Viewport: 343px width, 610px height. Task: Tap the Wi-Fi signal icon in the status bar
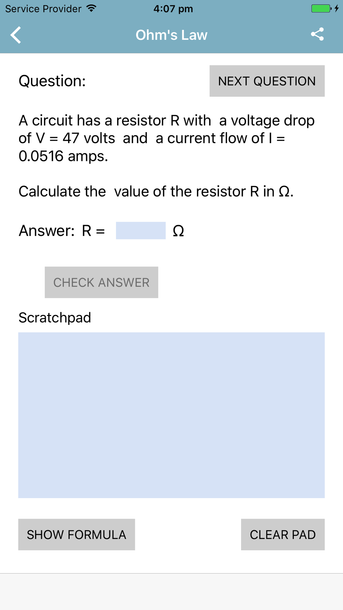[x=91, y=9]
